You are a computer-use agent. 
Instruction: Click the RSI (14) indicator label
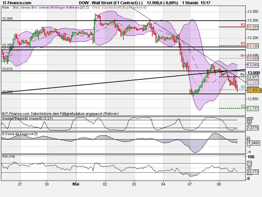click(x=9, y=157)
